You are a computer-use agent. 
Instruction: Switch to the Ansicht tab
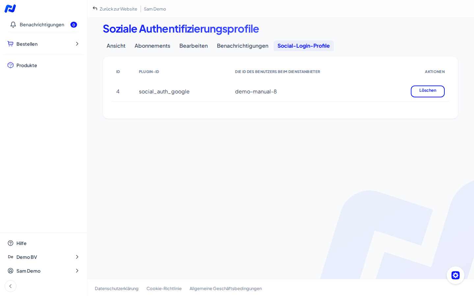coord(116,46)
